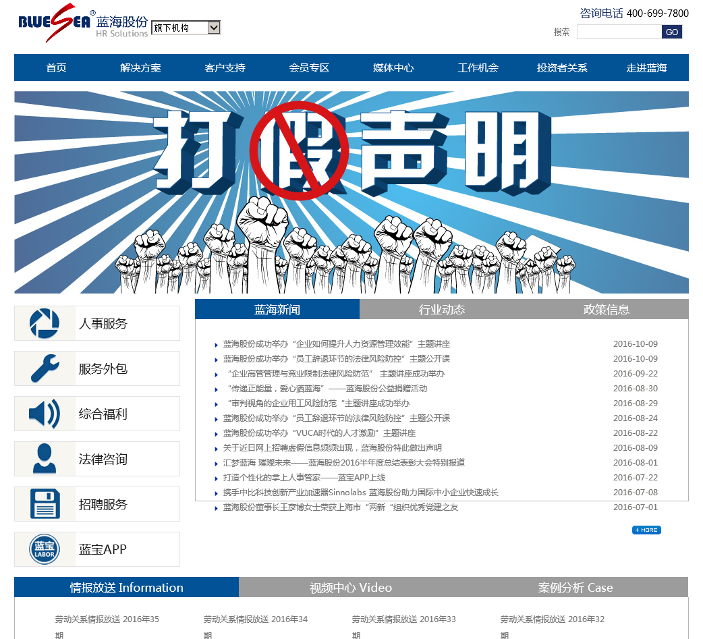Switch to 情报放送 Information tab
This screenshot has width=703, height=639.
[126, 588]
